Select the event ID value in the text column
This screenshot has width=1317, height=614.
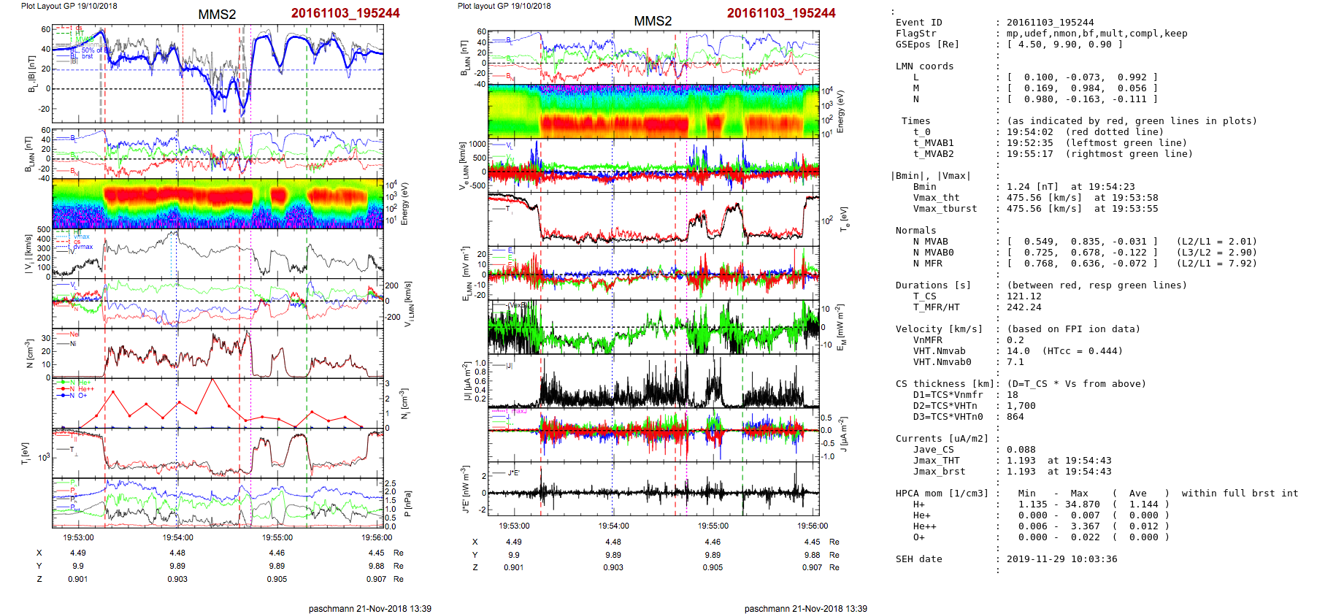coord(1050,23)
